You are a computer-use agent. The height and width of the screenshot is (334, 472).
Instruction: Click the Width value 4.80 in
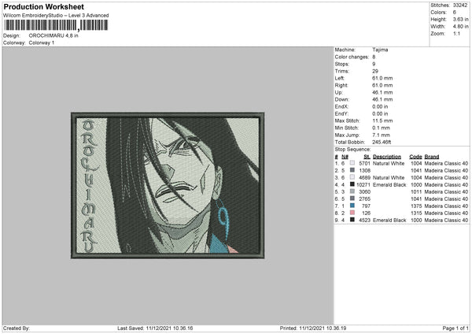pyautogui.click(x=460, y=27)
